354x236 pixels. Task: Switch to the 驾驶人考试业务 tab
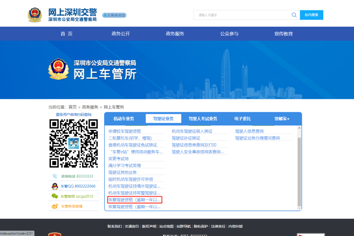(202, 119)
